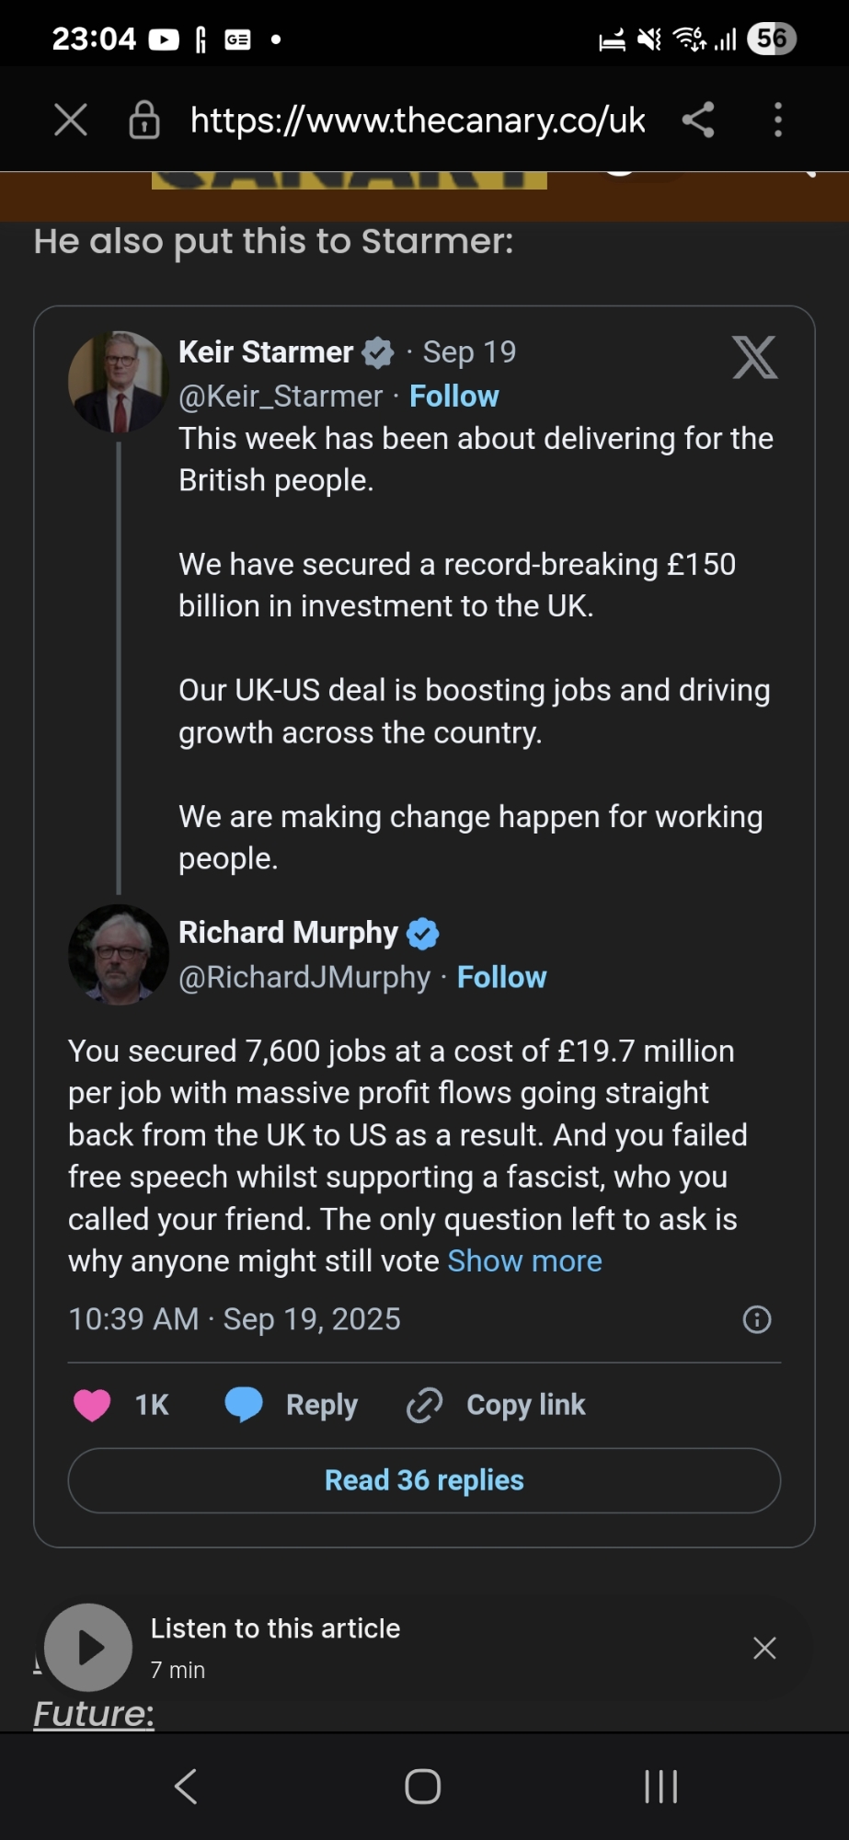The image size is (849, 1840).
Task: Tap the thecanary.co URL address
Action: coord(418,120)
